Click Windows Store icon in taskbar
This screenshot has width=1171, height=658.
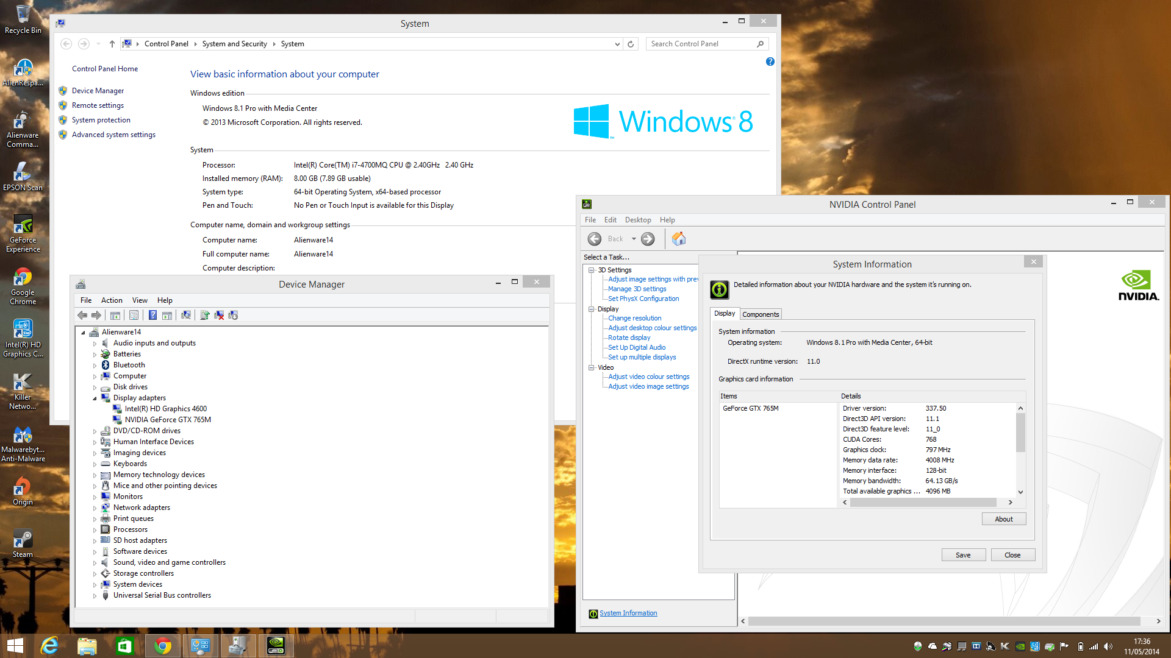(x=124, y=646)
